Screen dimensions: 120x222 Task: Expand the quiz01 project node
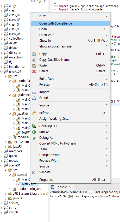2,156
